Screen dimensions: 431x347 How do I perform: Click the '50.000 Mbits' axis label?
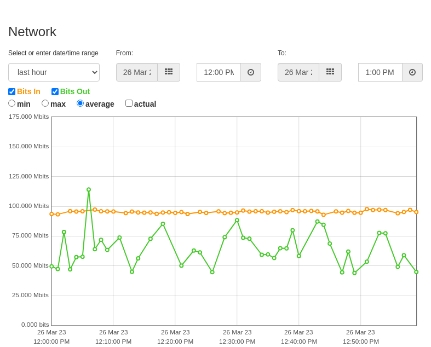point(30,265)
